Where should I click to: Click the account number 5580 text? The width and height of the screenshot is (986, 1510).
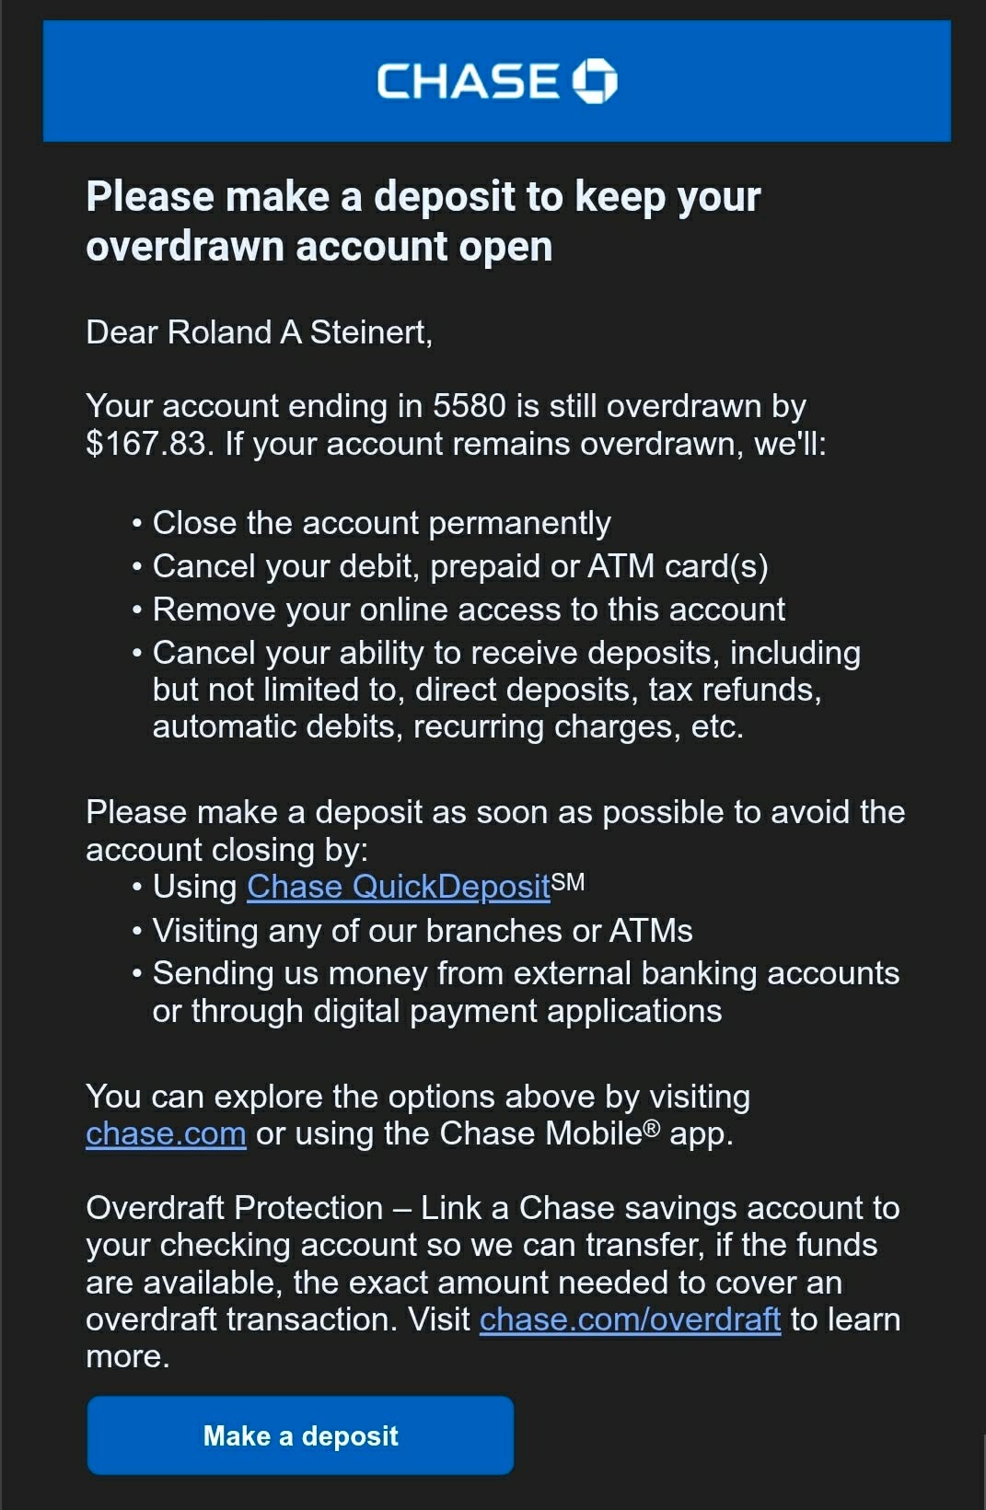[x=469, y=406]
